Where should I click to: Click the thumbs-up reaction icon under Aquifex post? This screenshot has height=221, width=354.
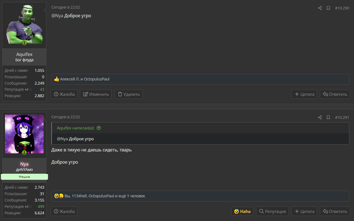pyautogui.click(x=57, y=79)
